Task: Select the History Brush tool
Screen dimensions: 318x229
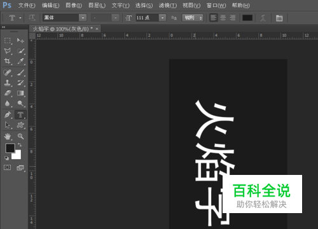Action: 20,83
